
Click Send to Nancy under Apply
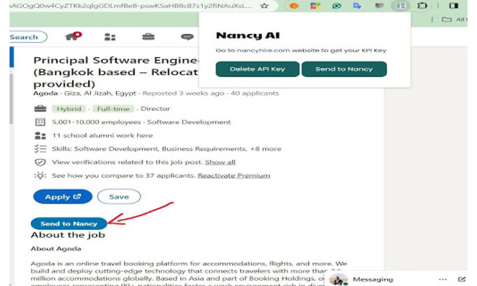(x=69, y=224)
